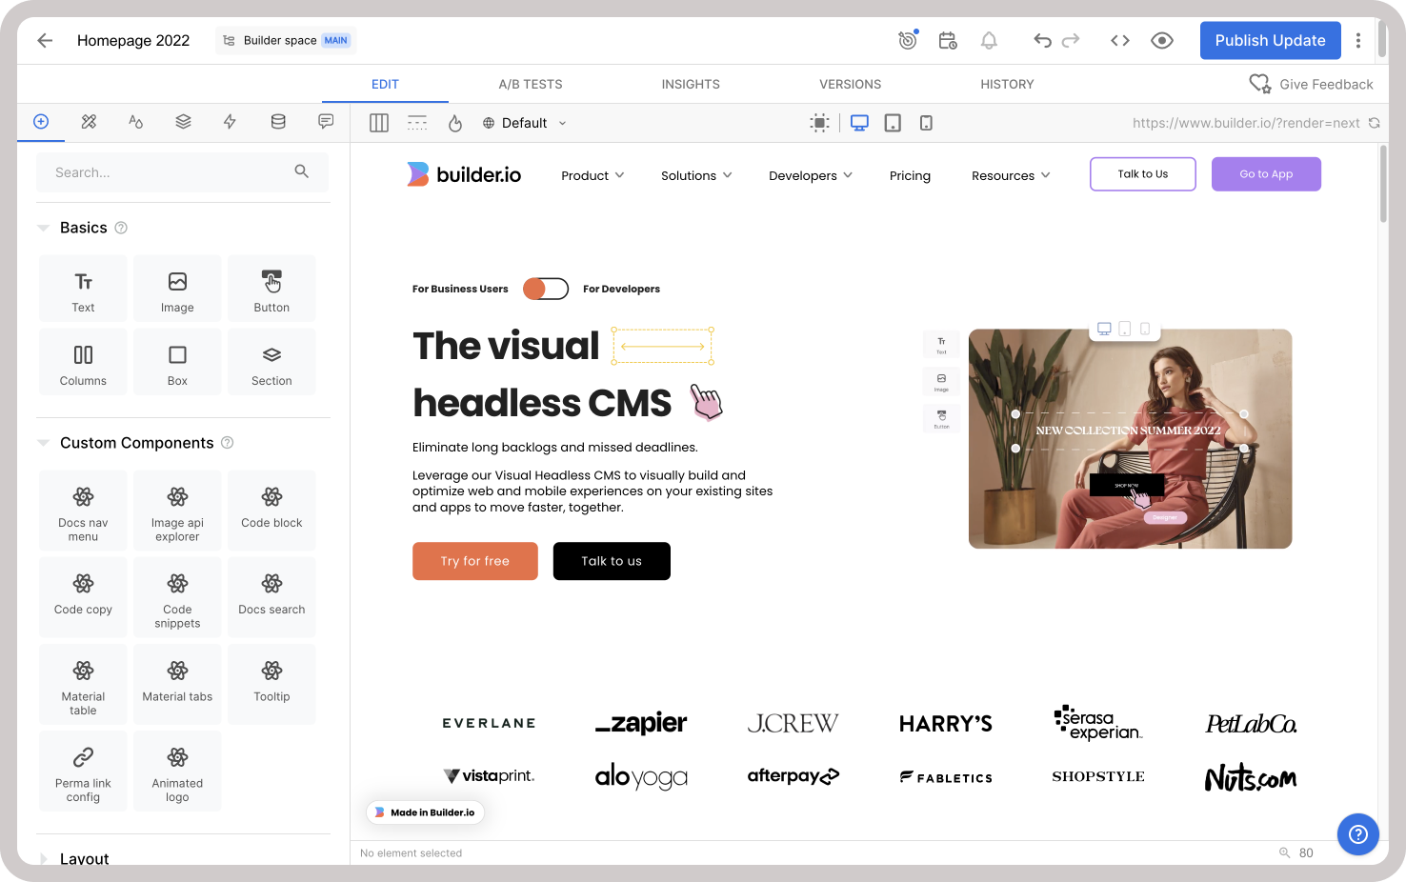Expand the Layout section
This screenshot has width=1406, height=882.
(43, 859)
